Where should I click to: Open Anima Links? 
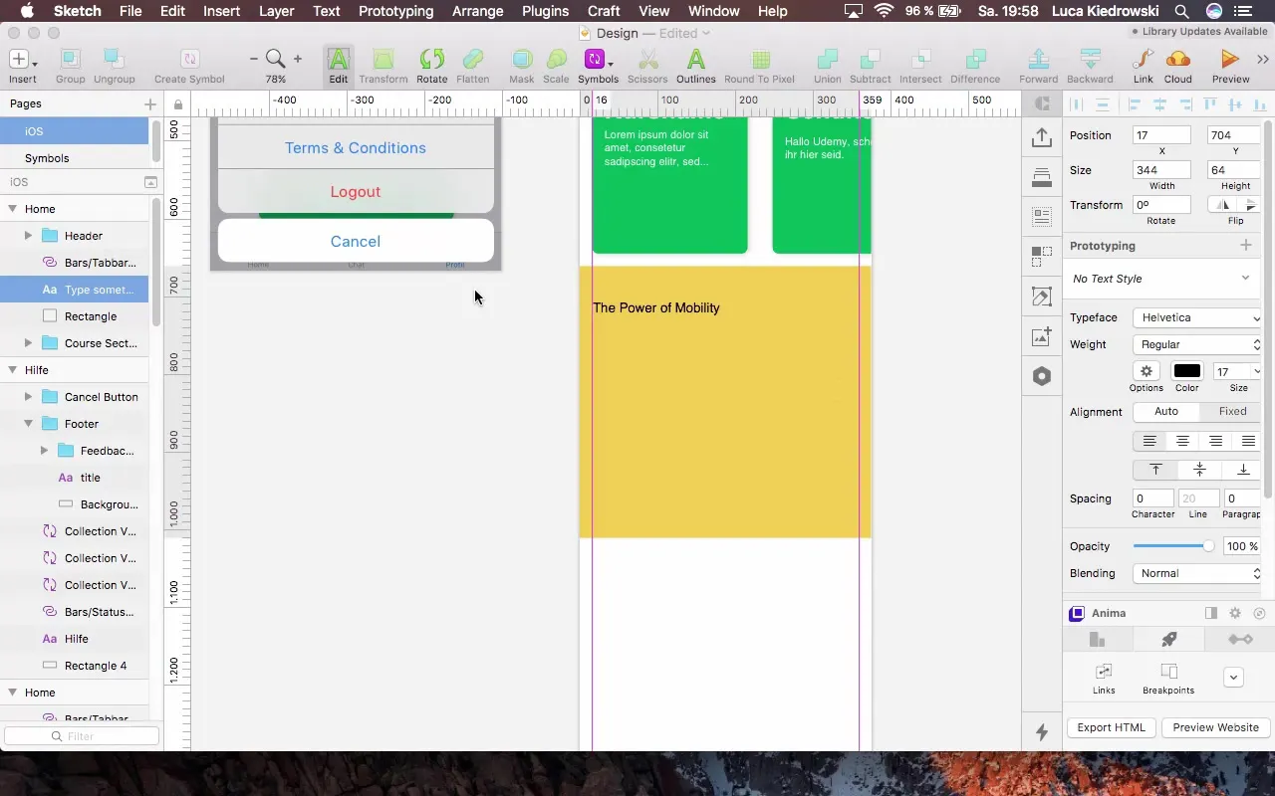tap(1104, 678)
